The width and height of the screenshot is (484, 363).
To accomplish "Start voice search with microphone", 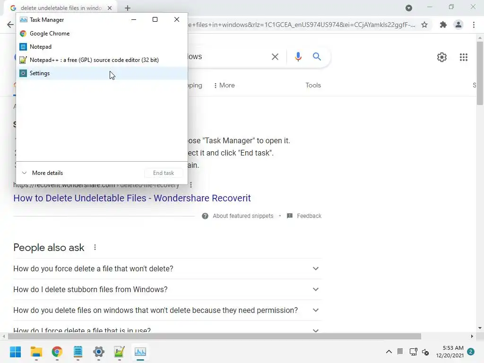I will [298, 57].
